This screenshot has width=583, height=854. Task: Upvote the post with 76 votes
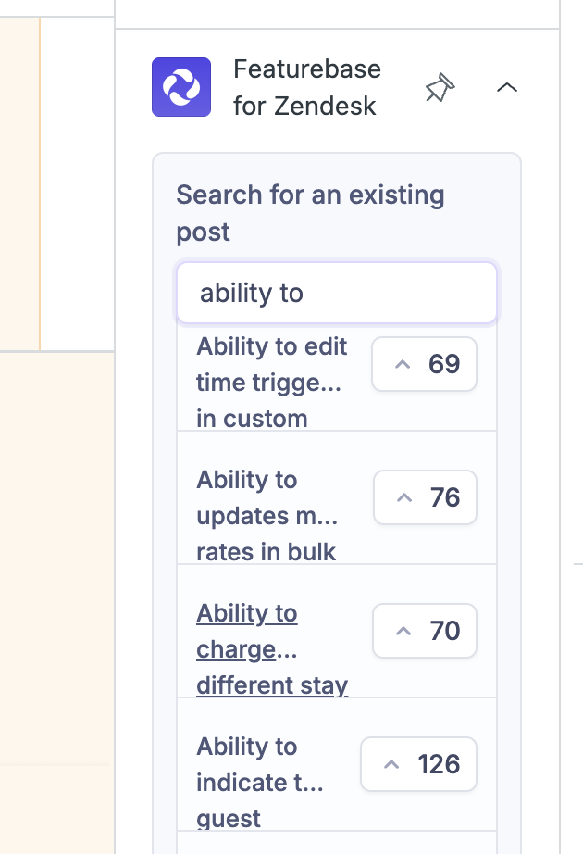425,497
